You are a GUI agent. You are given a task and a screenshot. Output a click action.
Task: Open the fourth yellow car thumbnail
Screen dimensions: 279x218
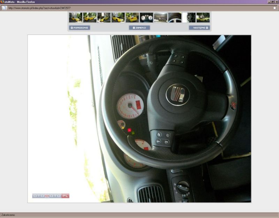coord(118,17)
